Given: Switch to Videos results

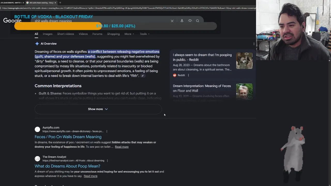Looking at the screenshot, I should [x=83, y=34].
